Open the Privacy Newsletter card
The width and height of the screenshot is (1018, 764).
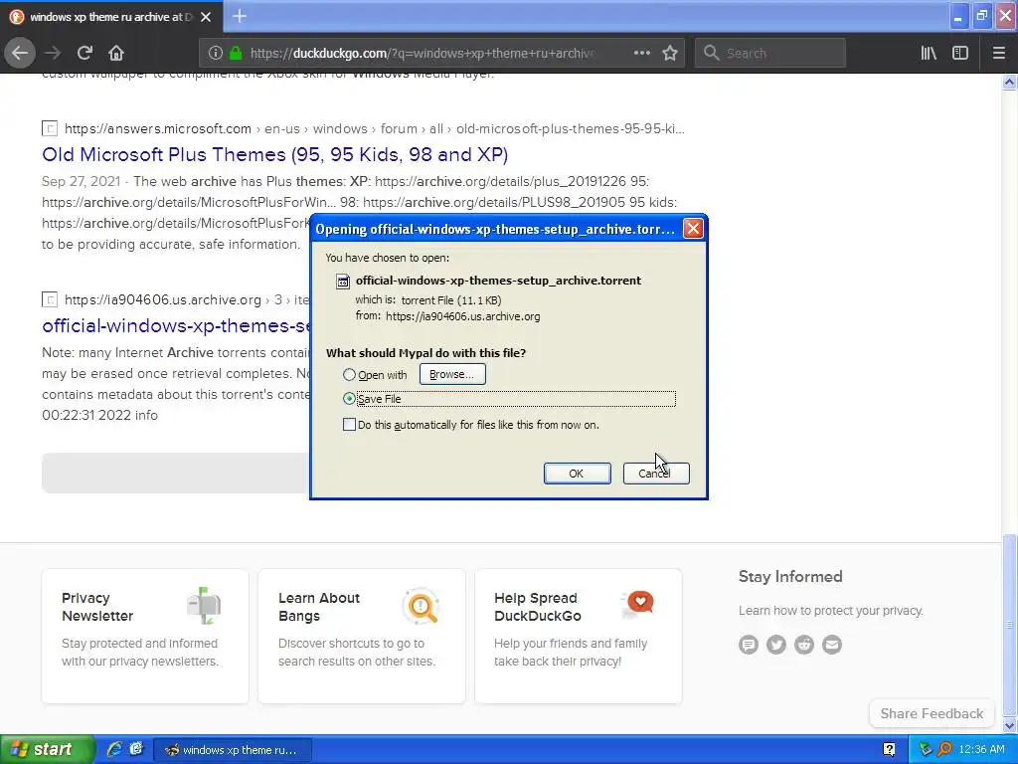click(145, 636)
